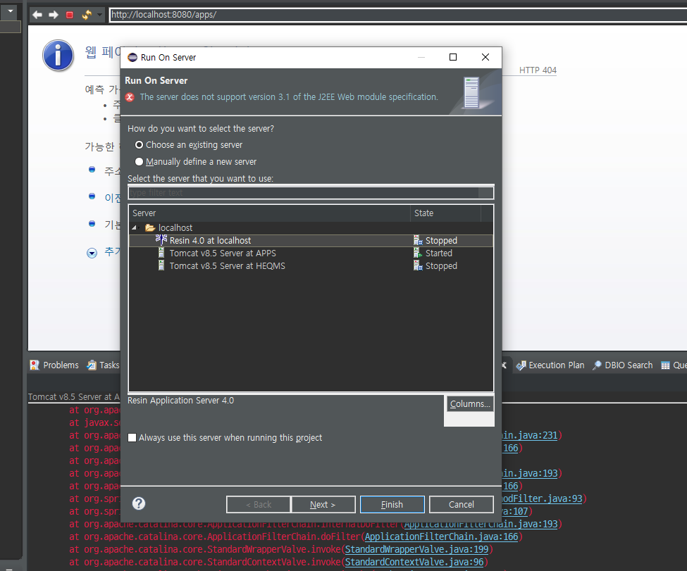Click the help question mark icon
This screenshot has height=571, width=687.
tap(139, 503)
